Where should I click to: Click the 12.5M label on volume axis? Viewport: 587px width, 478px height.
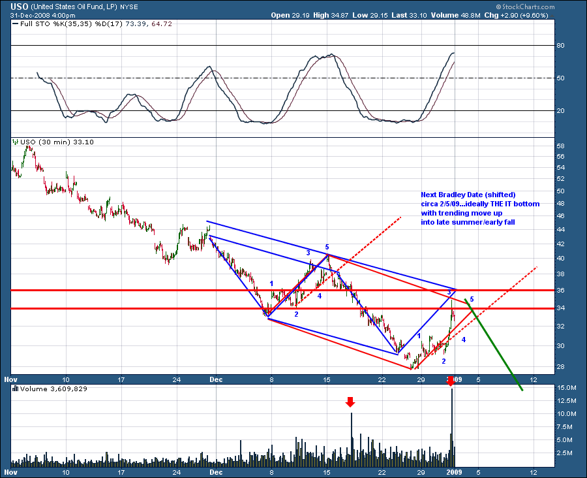click(567, 401)
